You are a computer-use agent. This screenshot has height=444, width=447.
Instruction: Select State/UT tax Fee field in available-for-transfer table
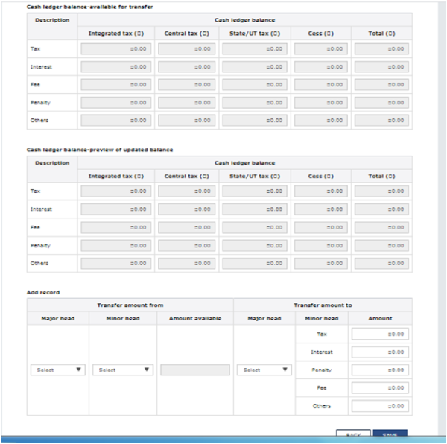click(253, 84)
